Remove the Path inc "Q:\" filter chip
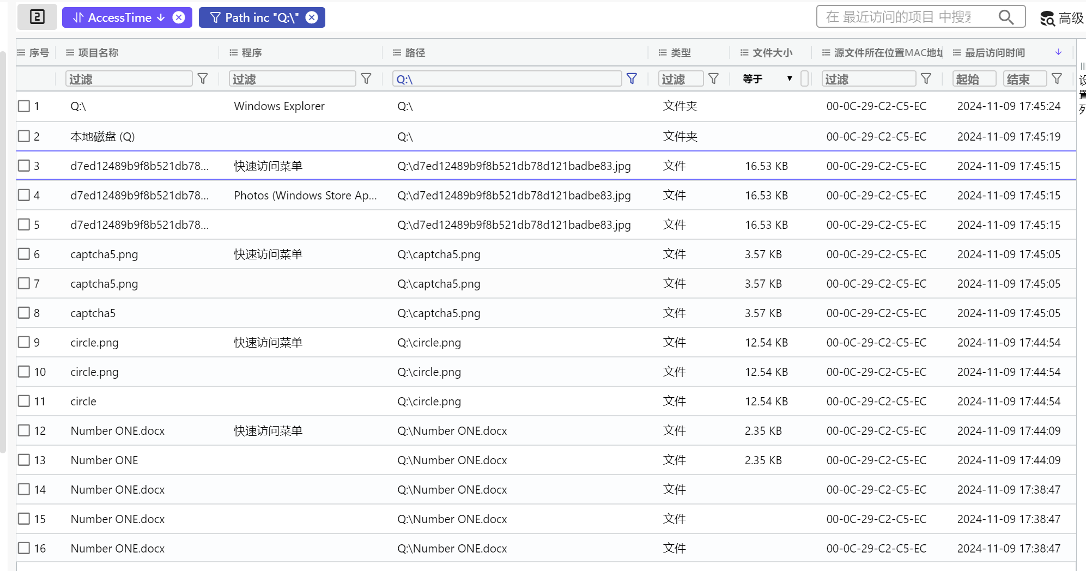This screenshot has height=571, width=1086. (312, 17)
